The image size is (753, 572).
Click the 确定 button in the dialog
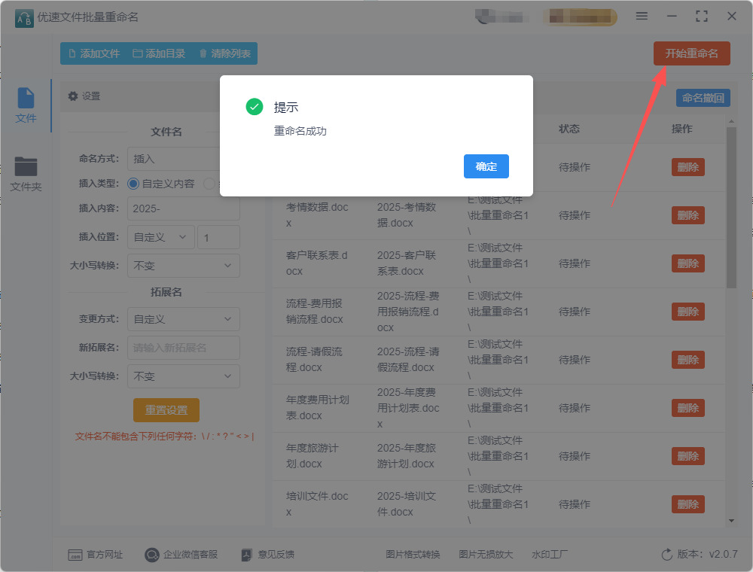tap(486, 166)
